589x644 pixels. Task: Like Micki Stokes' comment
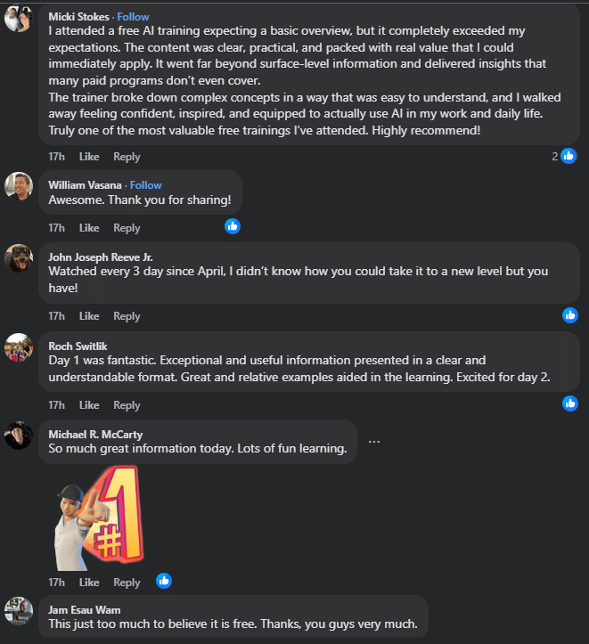(x=89, y=157)
